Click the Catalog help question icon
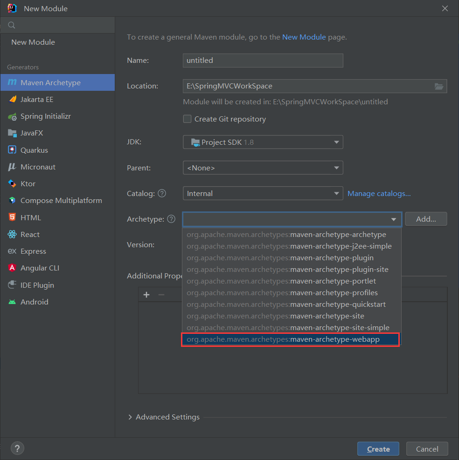This screenshot has width=459, height=460. [x=162, y=193]
